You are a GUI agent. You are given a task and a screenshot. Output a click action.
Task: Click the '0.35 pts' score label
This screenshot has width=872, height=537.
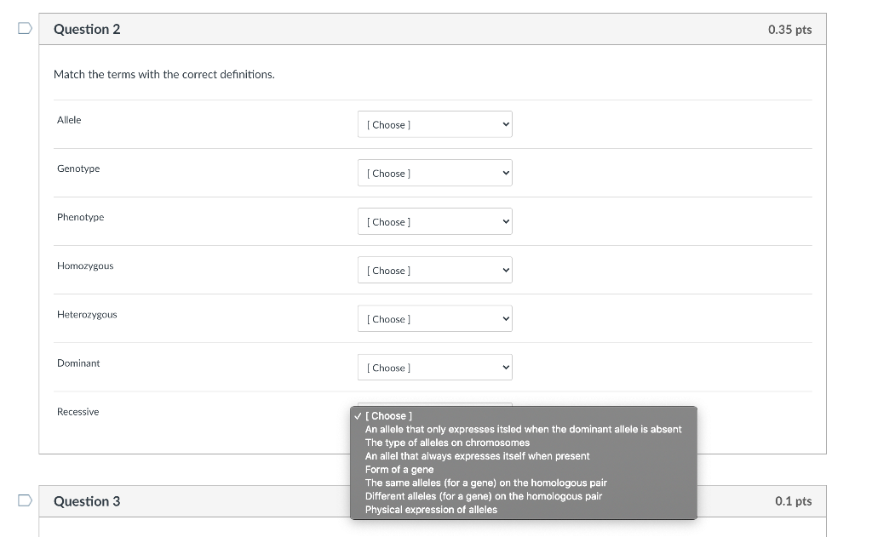click(789, 30)
